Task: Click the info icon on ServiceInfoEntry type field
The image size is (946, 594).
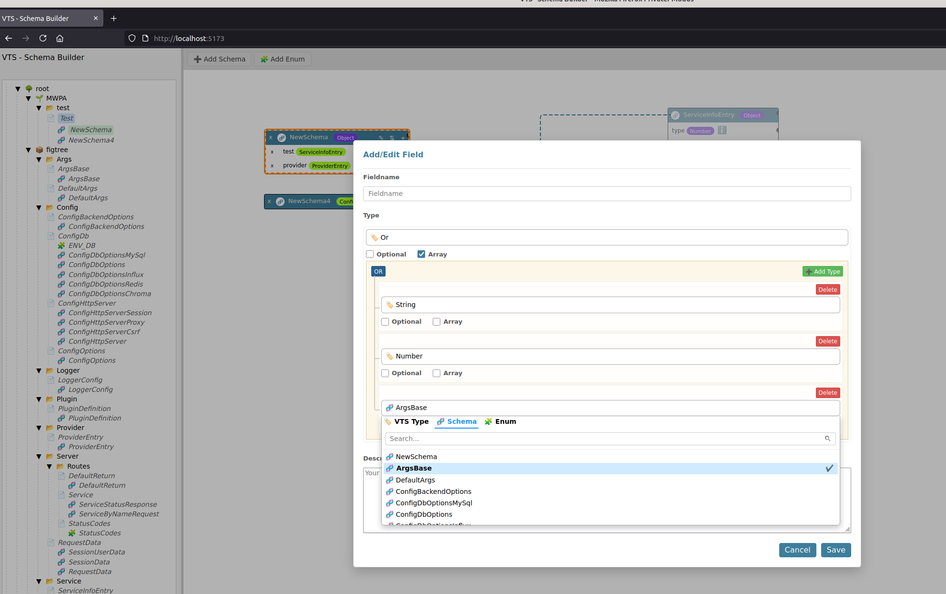Action: pyautogui.click(x=722, y=130)
